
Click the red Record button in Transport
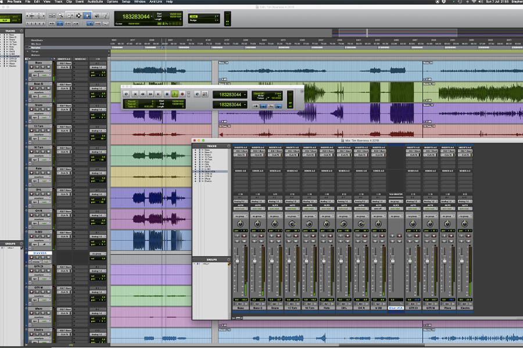tap(182, 94)
